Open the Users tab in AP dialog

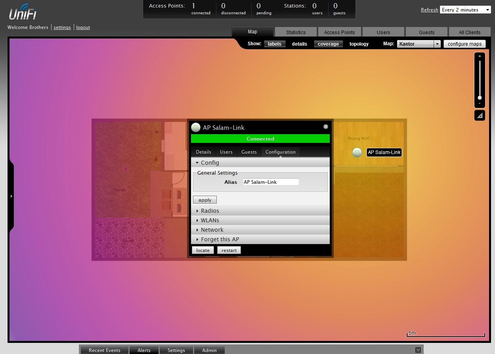226,152
